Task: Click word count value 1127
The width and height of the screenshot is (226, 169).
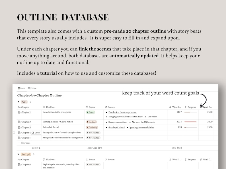Action: (179, 112)
